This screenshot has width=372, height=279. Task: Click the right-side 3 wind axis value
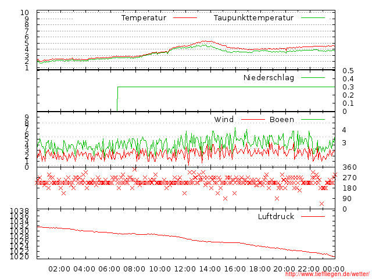344,143
